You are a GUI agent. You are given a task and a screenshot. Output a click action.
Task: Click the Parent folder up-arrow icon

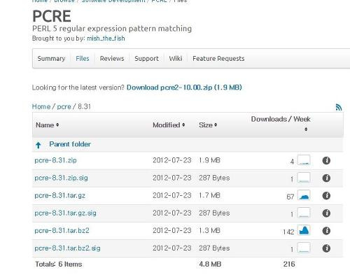coord(38,145)
